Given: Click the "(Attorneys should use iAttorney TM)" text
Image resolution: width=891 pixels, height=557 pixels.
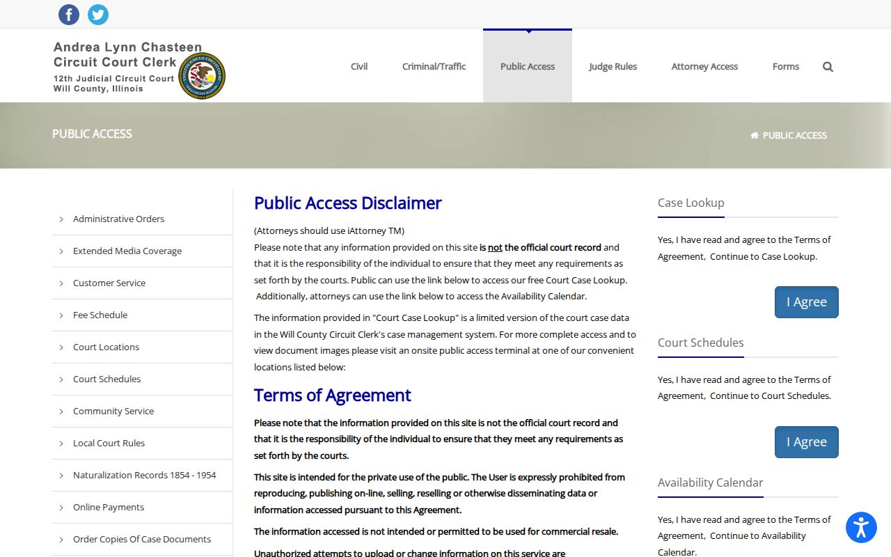Looking at the screenshot, I should click(329, 230).
